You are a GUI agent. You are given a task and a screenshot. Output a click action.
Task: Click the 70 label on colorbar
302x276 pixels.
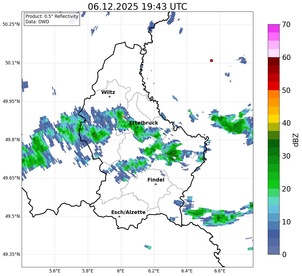coord(286,25)
